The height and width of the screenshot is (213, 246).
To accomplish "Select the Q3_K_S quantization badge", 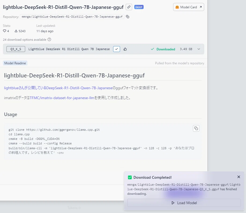I will click(16, 49).
